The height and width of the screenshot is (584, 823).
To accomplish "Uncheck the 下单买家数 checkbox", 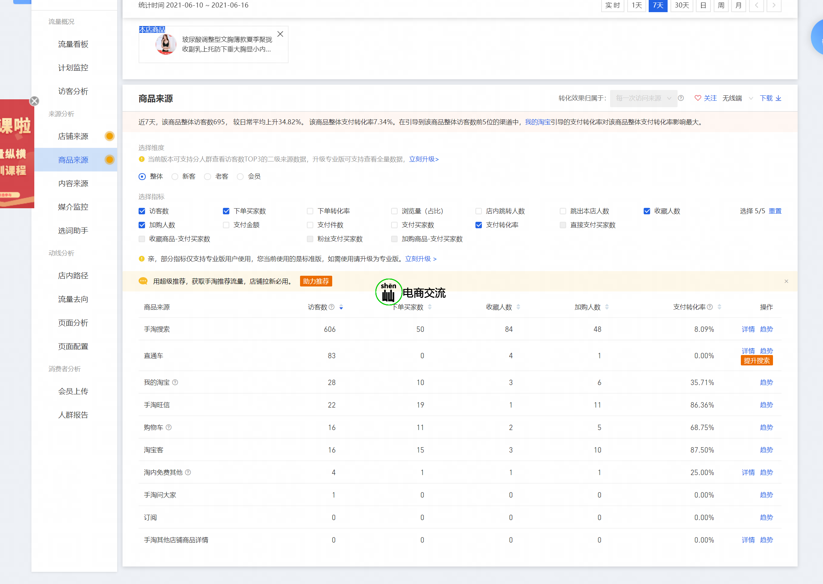I will click(226, 211).
